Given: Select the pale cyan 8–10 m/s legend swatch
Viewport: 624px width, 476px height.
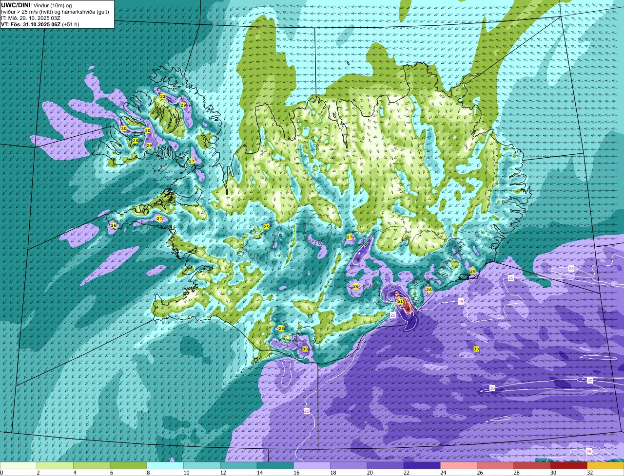Looking at the screenshot, I should [x=165, y=466].
